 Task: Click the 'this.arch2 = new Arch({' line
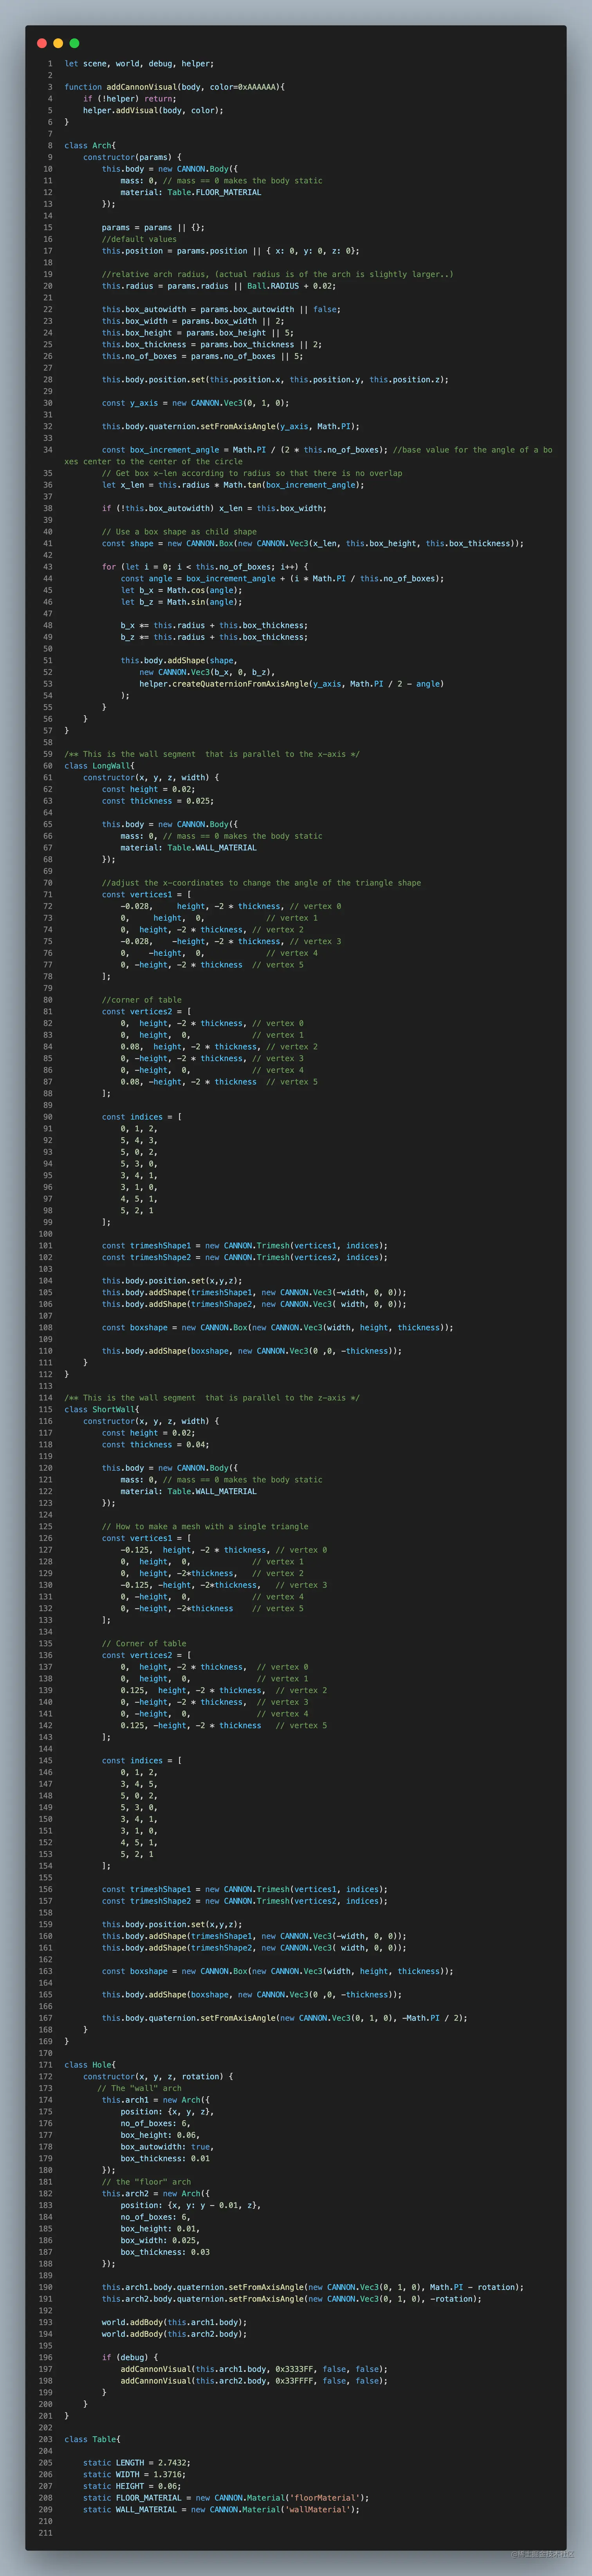tap(156, 2194)
